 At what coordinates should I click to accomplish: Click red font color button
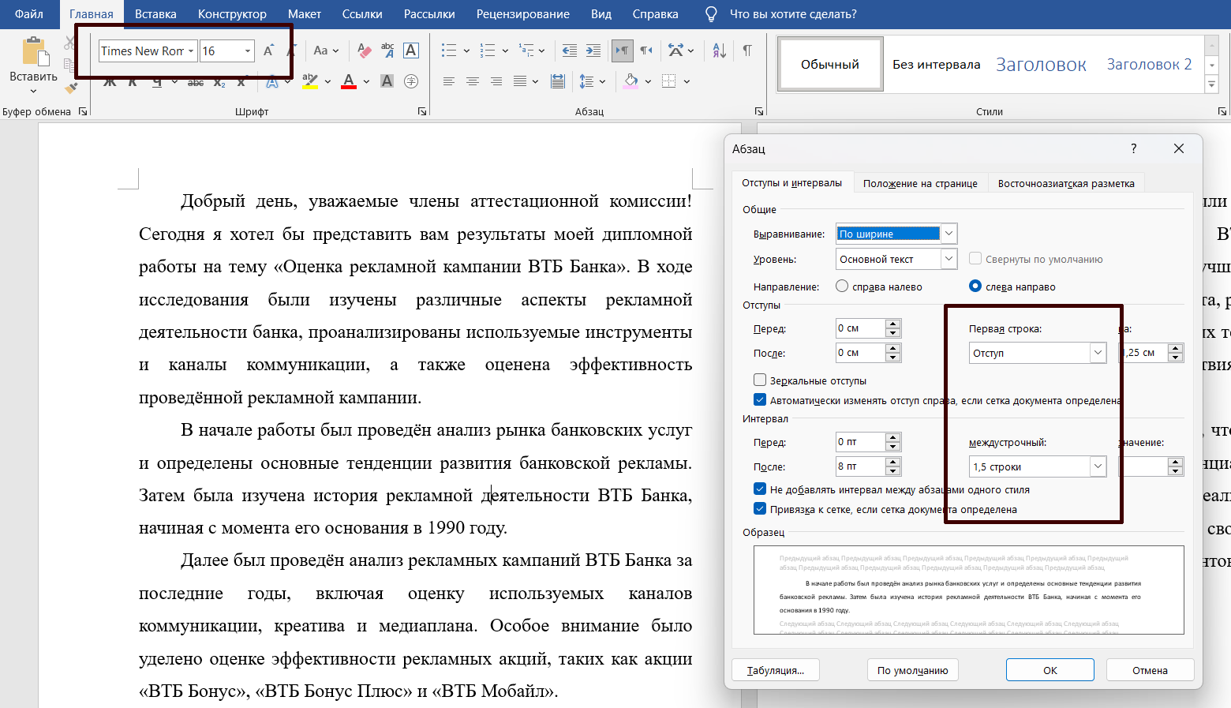(349, 81)
